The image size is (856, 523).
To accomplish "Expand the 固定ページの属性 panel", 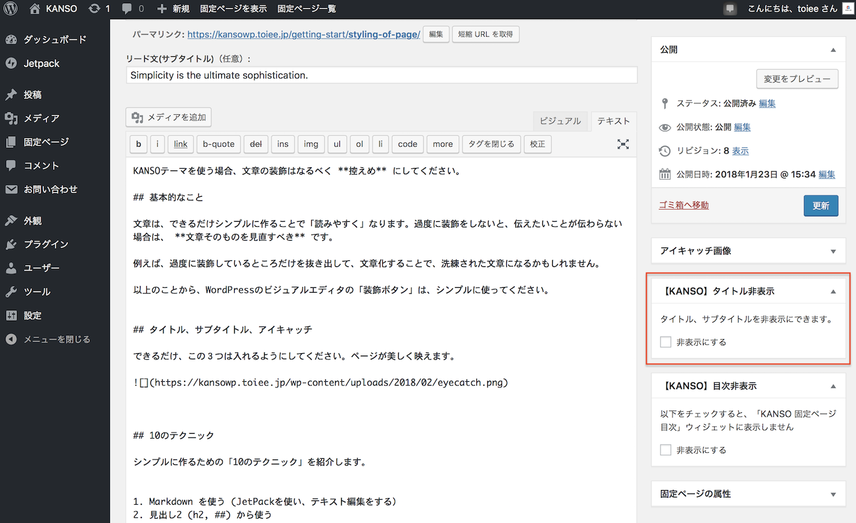I will [833, 494].
